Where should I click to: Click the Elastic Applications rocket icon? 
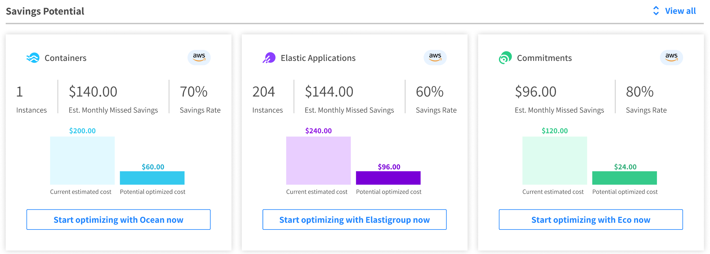[269, 57]
